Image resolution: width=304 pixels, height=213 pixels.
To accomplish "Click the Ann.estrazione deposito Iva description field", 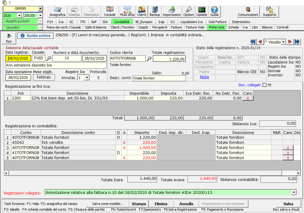I will click(x=56, y=65).
